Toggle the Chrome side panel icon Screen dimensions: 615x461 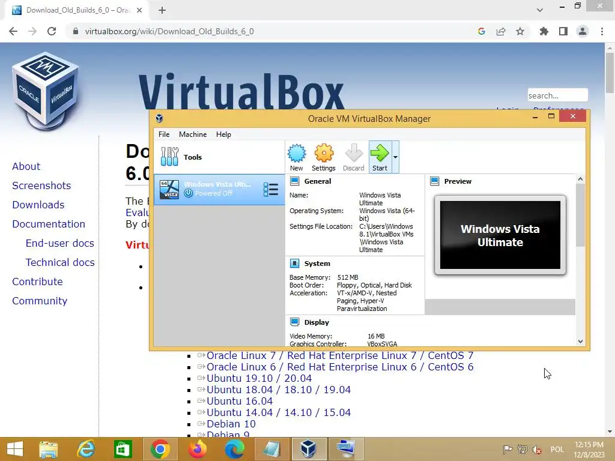click(x=563, y=31)
